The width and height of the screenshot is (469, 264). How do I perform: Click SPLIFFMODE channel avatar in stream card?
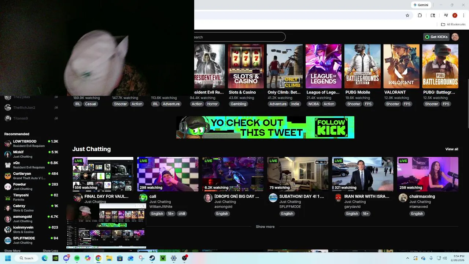tap(273, 198)
